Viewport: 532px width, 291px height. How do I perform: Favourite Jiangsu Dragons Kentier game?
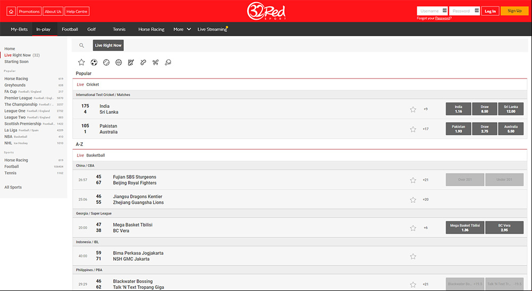click(x=413, y=200)
